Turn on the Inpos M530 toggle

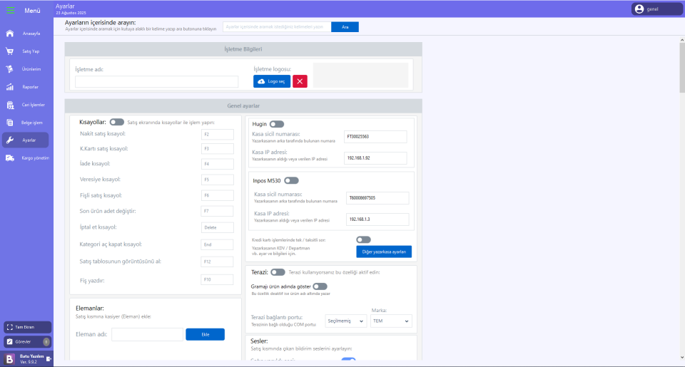291,180
